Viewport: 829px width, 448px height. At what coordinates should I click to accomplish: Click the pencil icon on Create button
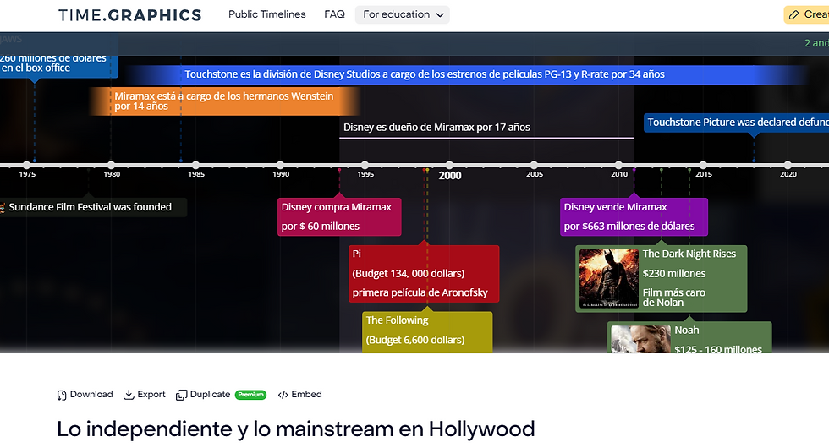point(793,15)
